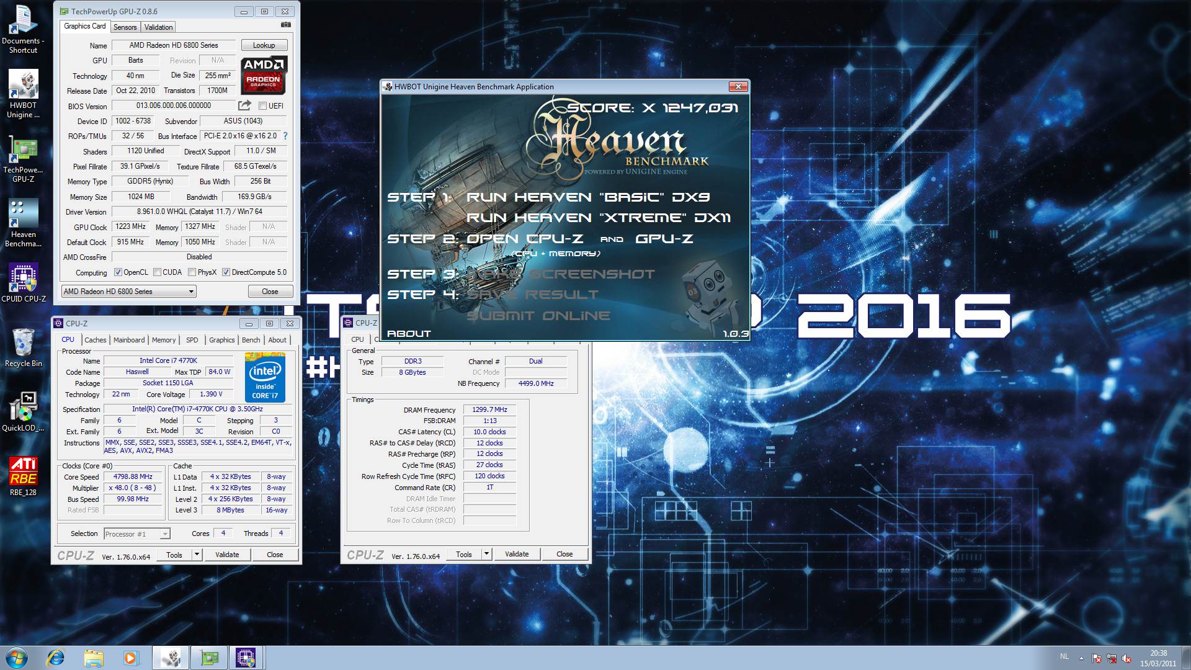Click the Lookup button in GPU-Z

point(264,45)
